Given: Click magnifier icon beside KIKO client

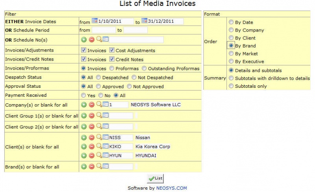Looking at the screenshot, I should click(x=99, y=146).
